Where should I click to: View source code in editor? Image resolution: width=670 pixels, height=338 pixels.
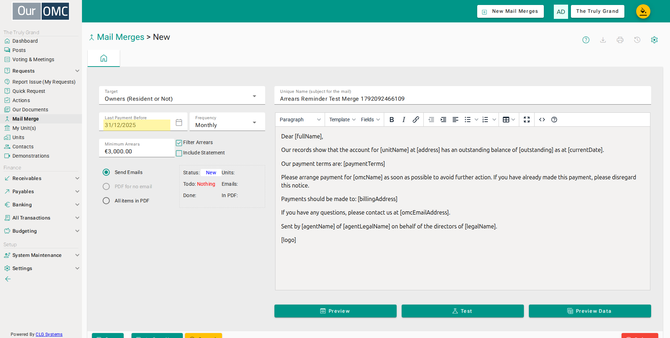click(x=542, y=120)
